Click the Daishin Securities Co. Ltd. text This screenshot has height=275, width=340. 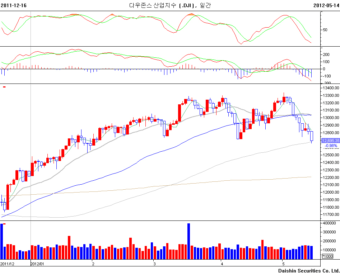[309, 271]
